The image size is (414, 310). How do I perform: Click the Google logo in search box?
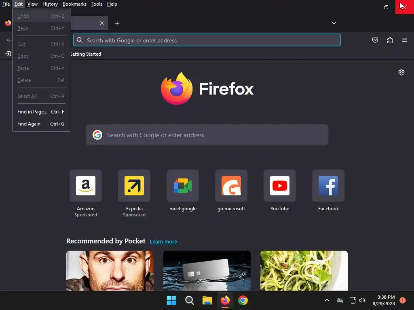tap(97, 135)
